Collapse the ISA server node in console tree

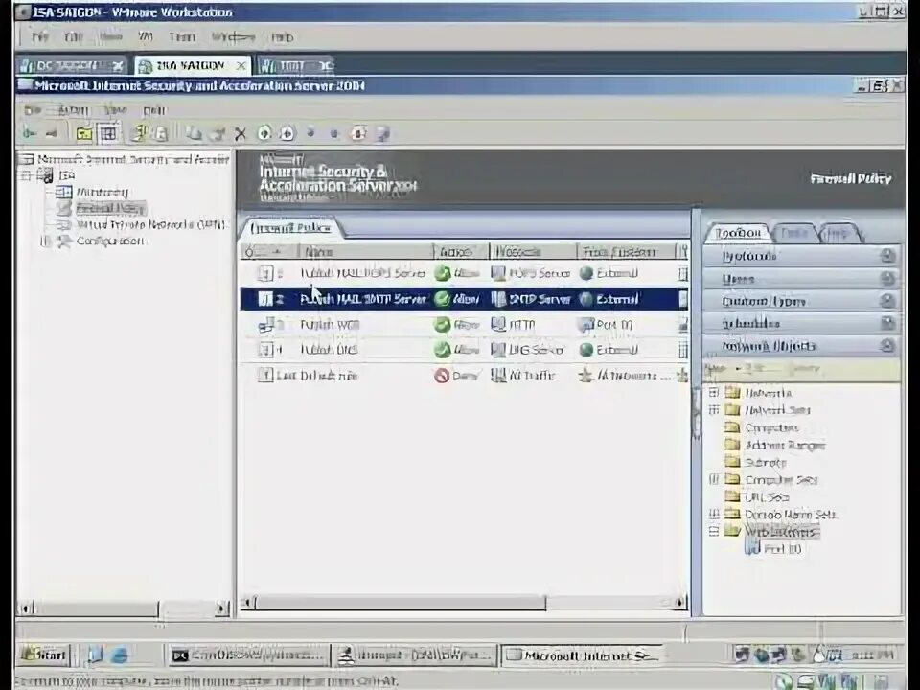pos(25,174)
